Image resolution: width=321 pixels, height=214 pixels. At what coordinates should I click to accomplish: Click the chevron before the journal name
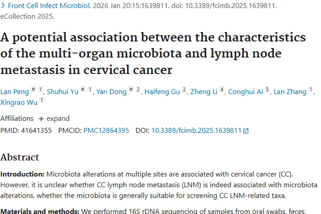(3, 6)
